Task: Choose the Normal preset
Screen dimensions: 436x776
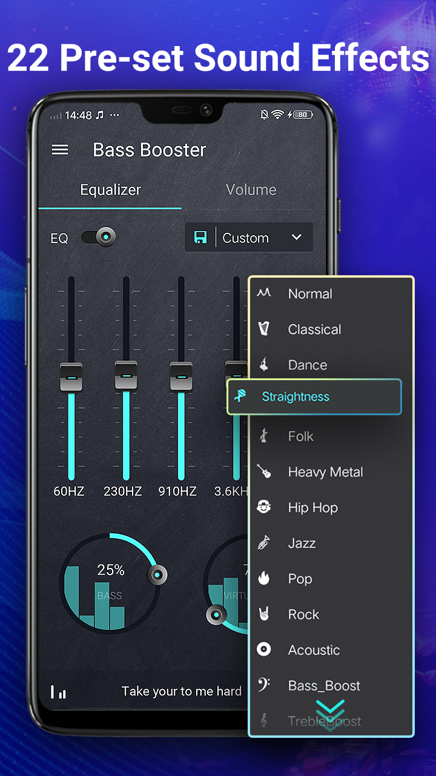Action: [x=310, y=294]
